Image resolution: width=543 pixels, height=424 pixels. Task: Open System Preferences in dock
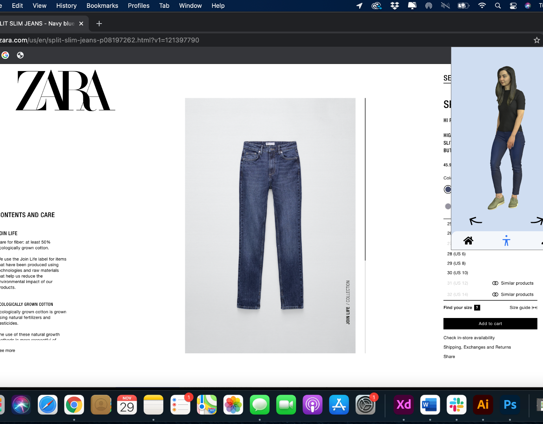pos(366,405)
